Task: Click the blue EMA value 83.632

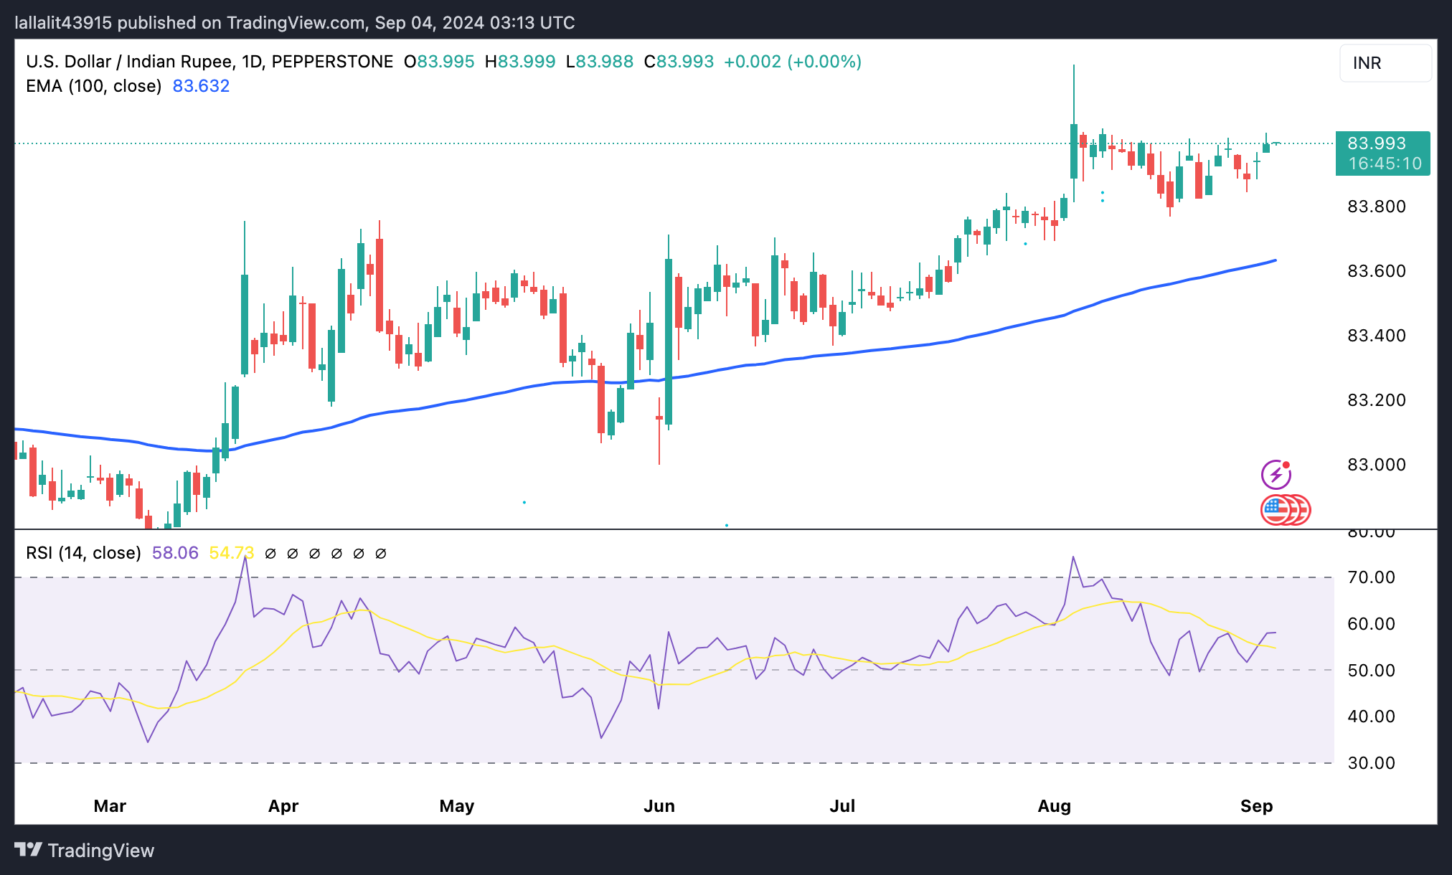Action: point(201,86)
